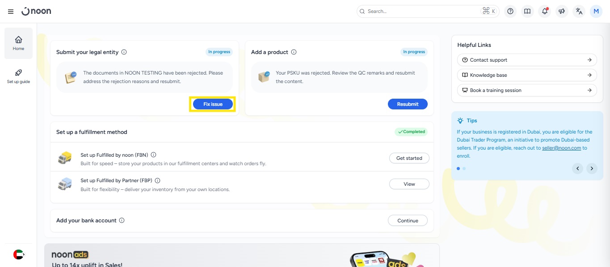
Task: Go to next tip
Action: [x=592, y=168]
